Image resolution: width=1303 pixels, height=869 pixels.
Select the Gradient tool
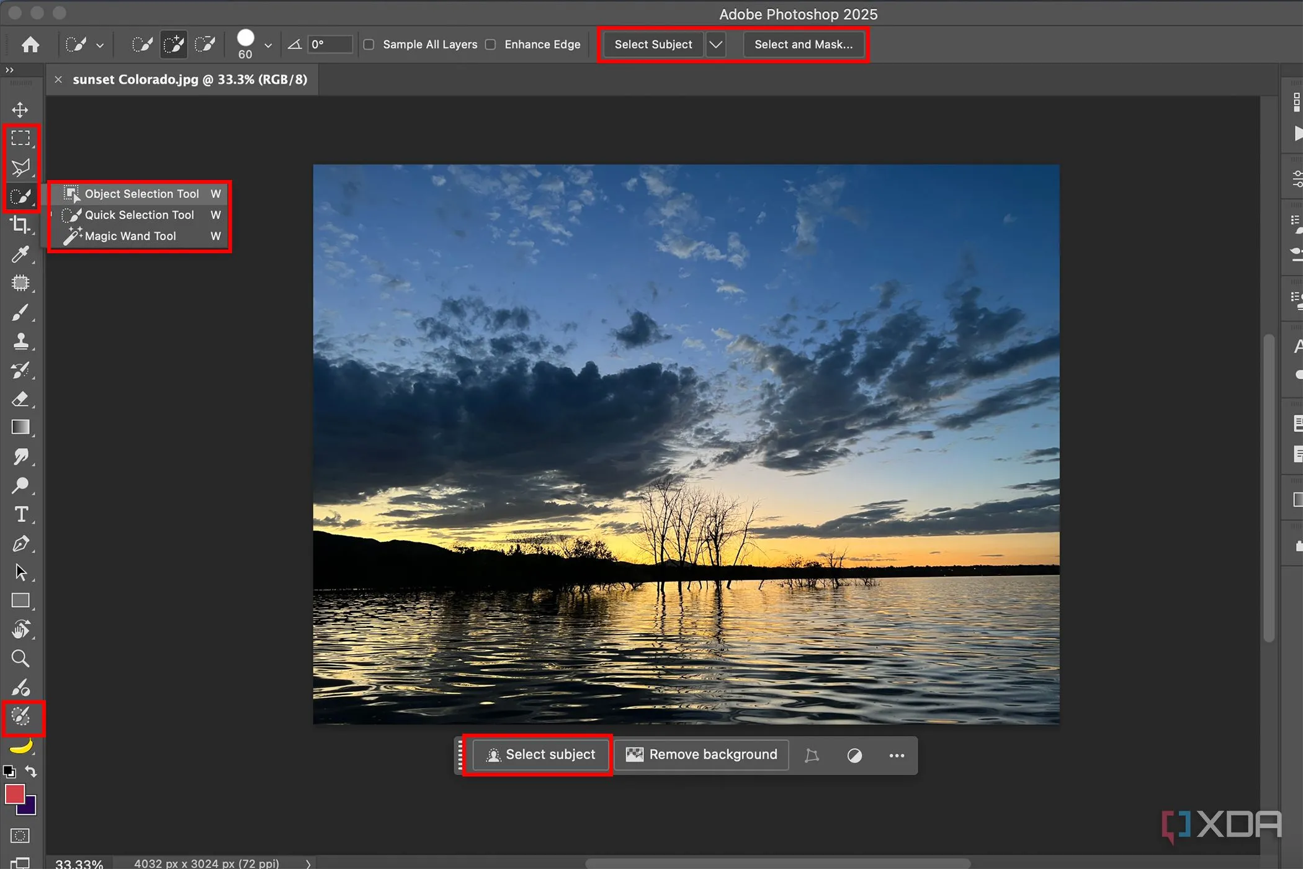(x=20, y=427)
